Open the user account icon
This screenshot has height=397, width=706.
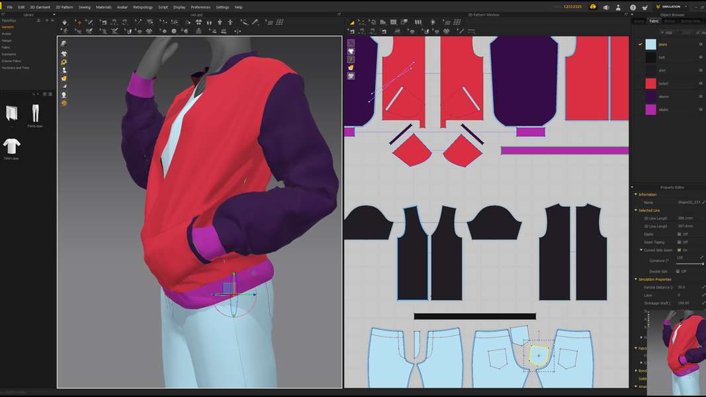(x=618, y=7)
